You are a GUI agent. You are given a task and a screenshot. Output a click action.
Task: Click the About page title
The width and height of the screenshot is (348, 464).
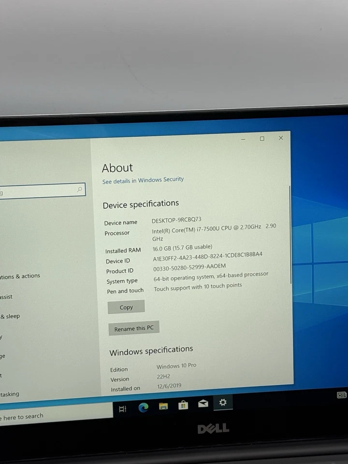(x=117, y=168)
